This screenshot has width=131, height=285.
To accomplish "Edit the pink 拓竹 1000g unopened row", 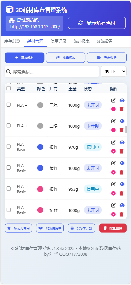I will [113, 206].
